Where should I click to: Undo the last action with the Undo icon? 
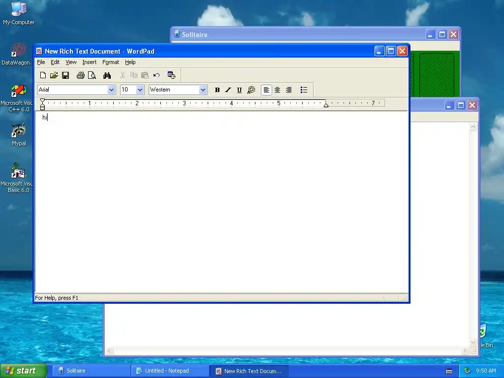pos(157,75)
